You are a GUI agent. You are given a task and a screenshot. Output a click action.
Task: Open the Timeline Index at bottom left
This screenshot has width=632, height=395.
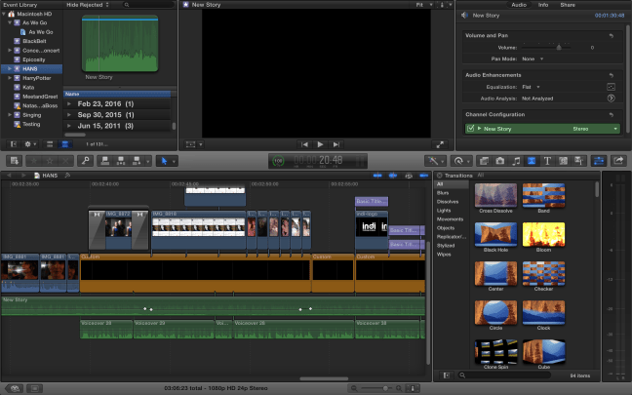click(x=17, y=387)
